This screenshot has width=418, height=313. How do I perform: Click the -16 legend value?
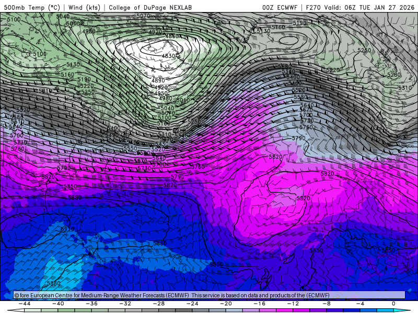pos(260,304)
